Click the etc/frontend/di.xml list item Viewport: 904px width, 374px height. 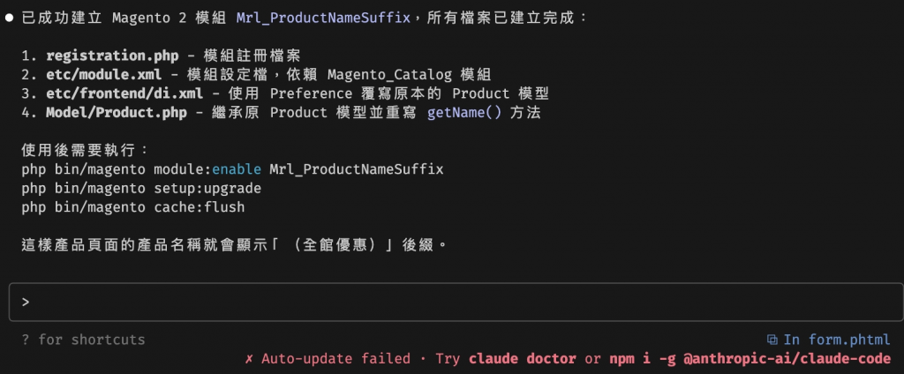pos(285,93)
